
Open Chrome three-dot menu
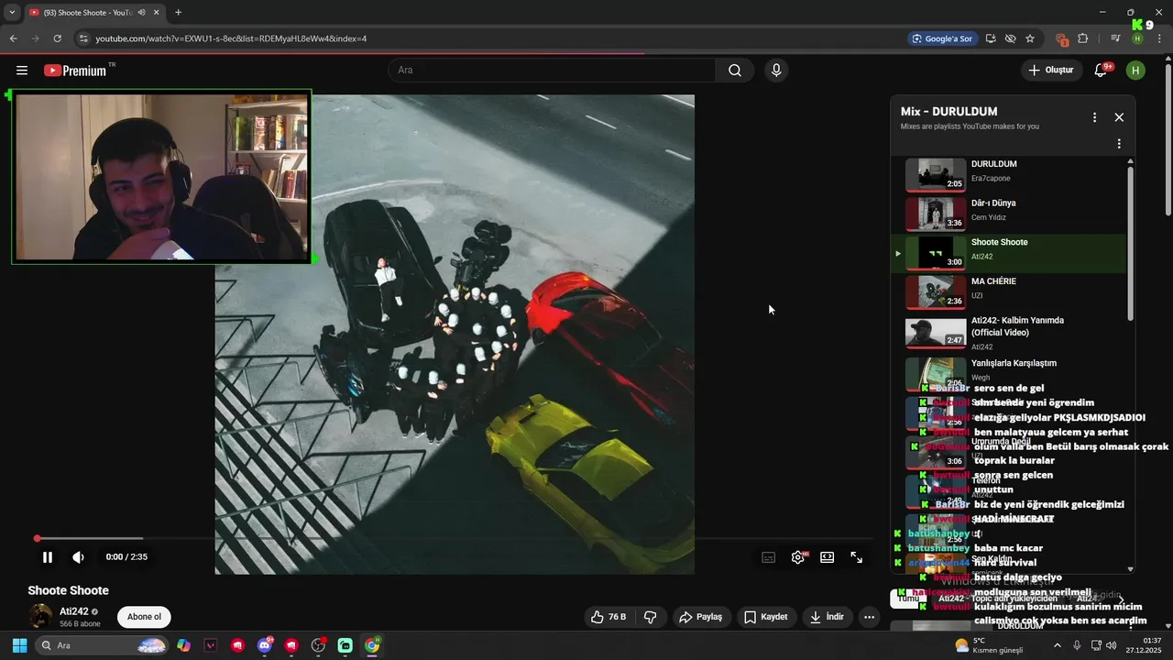coord(1159,38)
